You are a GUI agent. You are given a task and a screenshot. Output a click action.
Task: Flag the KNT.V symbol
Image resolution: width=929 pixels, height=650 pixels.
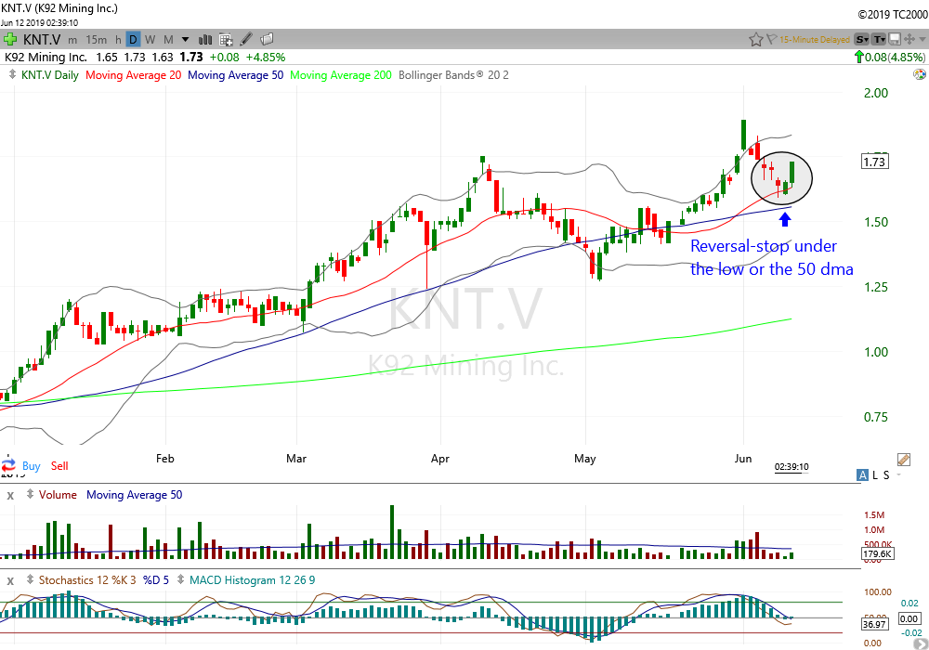[x=771, y=40]
